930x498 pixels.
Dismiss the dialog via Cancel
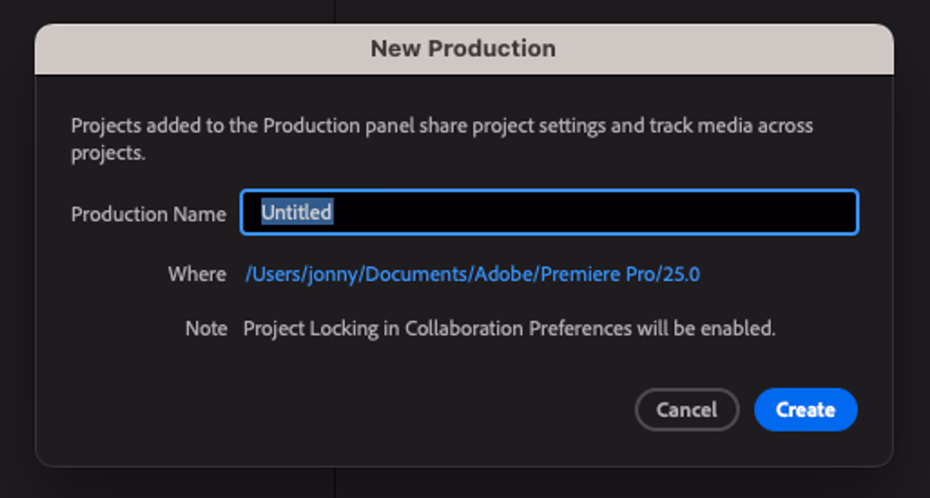(686, 409)
